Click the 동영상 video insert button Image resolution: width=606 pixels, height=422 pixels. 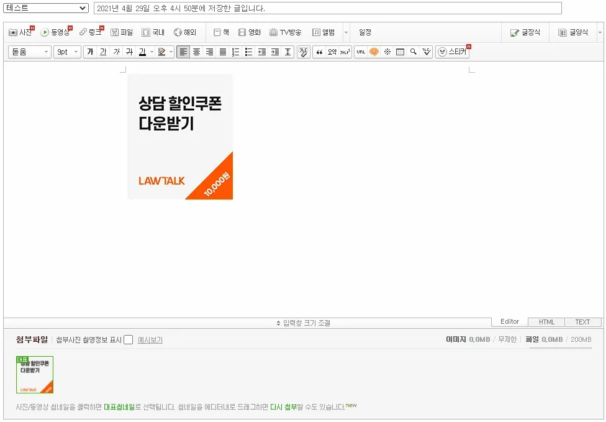click(x=57, y=32)
